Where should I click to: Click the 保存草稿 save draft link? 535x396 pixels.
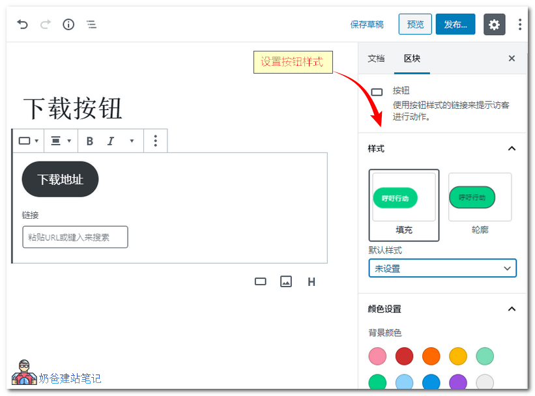366,24
